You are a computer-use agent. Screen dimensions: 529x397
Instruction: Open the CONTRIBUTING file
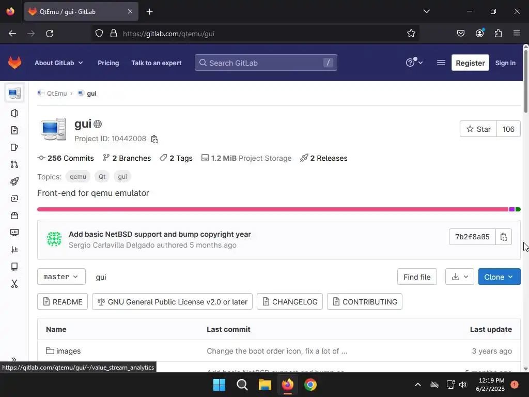[x=365, y=301]
